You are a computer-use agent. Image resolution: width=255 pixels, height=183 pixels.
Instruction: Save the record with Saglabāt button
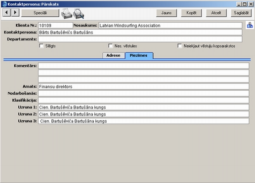click(241, 13)
